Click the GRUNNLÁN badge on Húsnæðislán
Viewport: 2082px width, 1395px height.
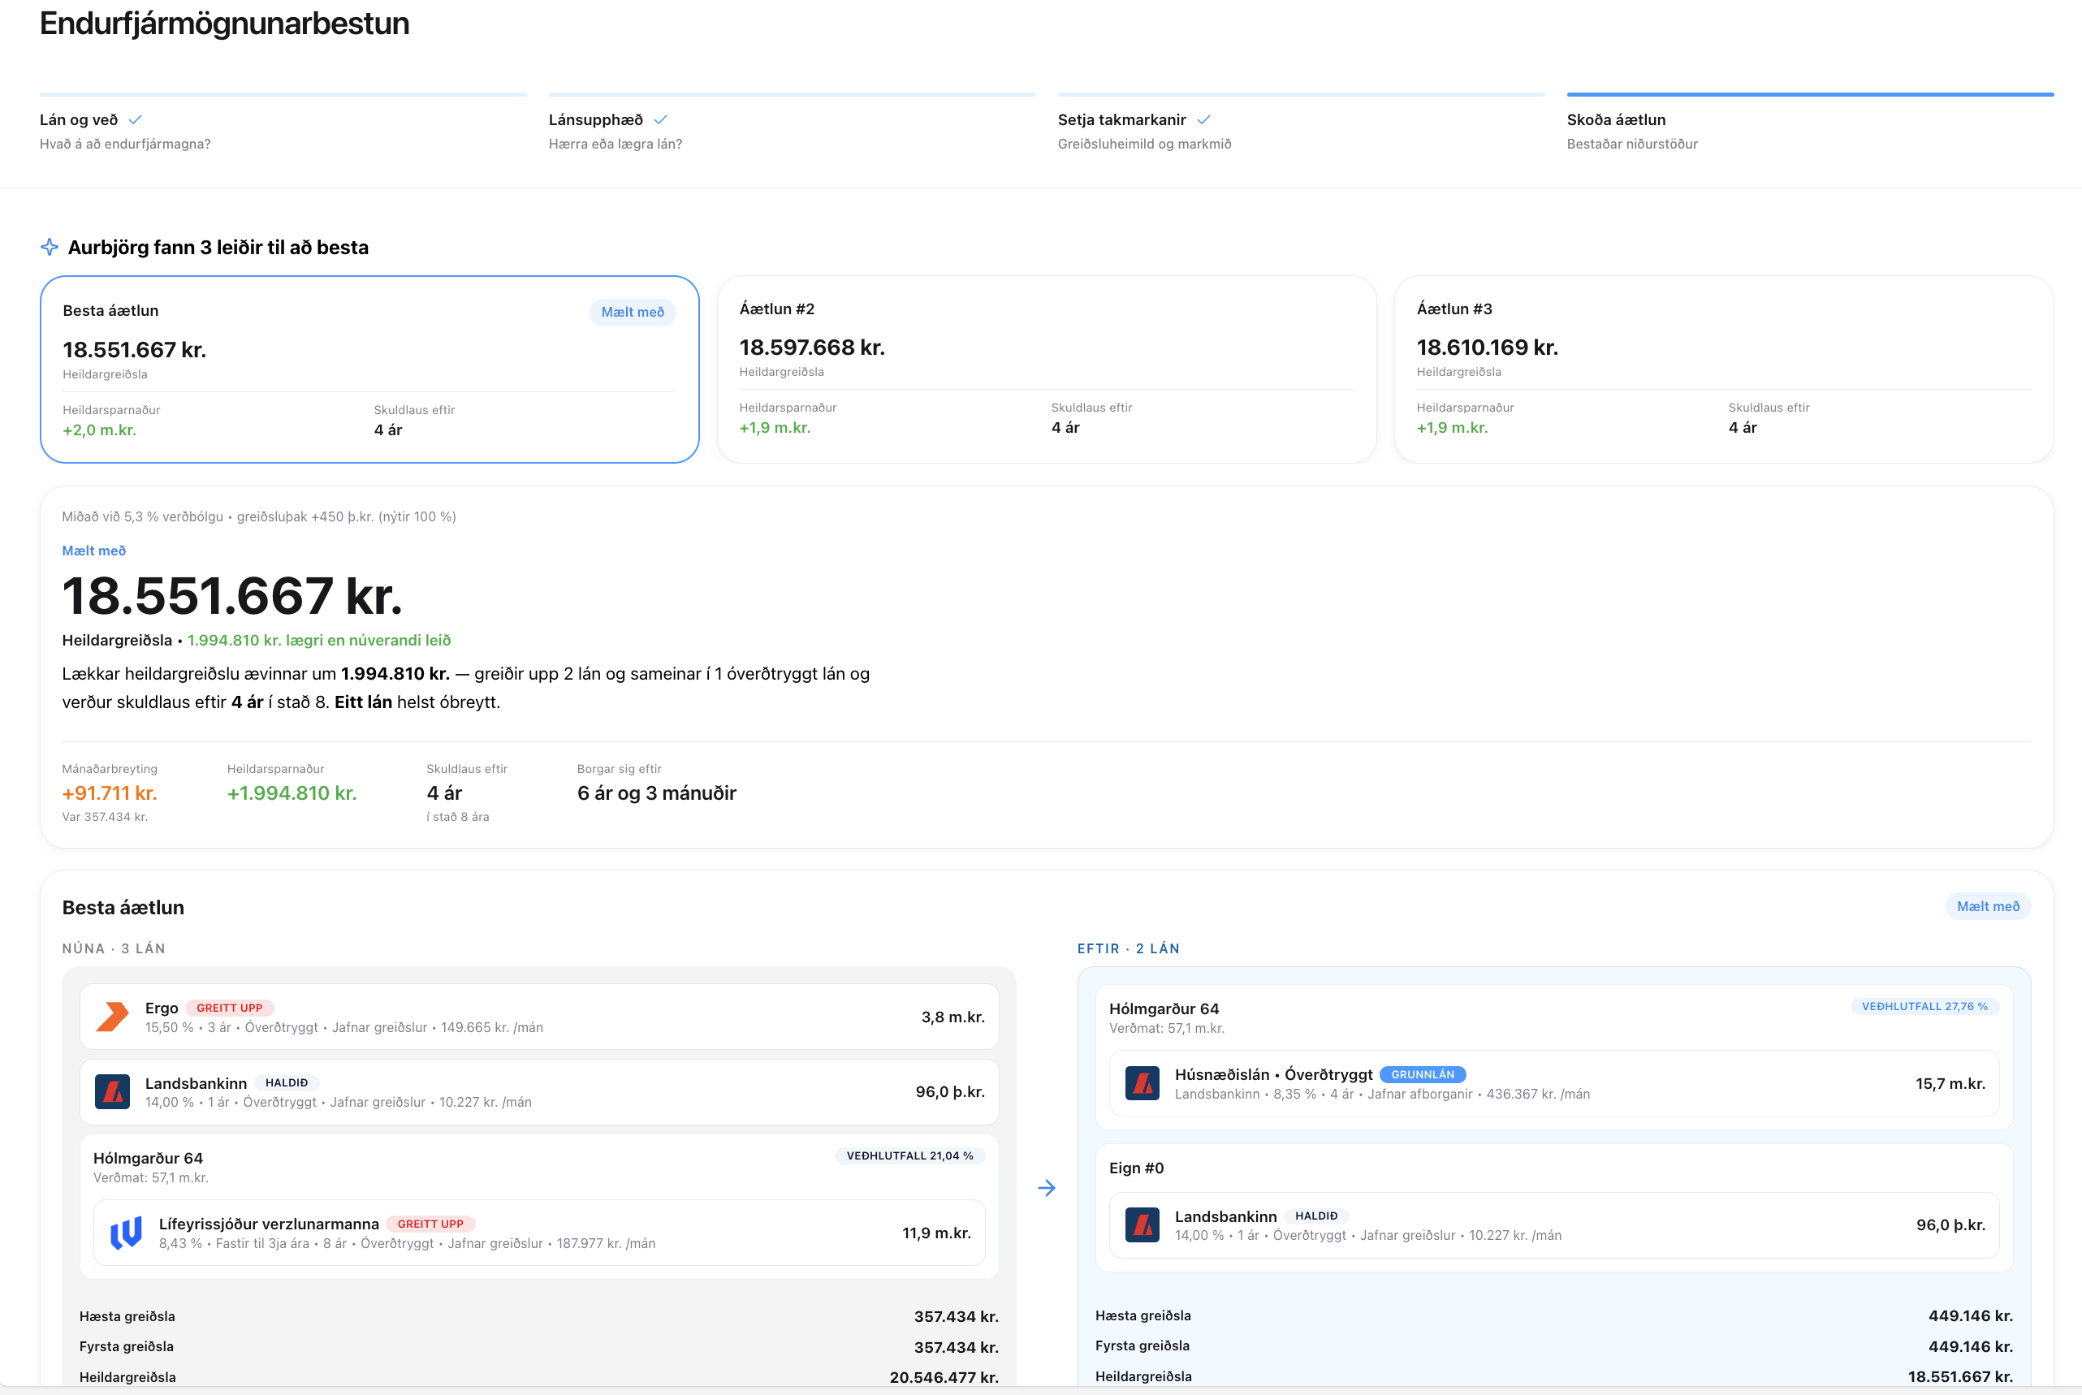click(1423, 1075)
